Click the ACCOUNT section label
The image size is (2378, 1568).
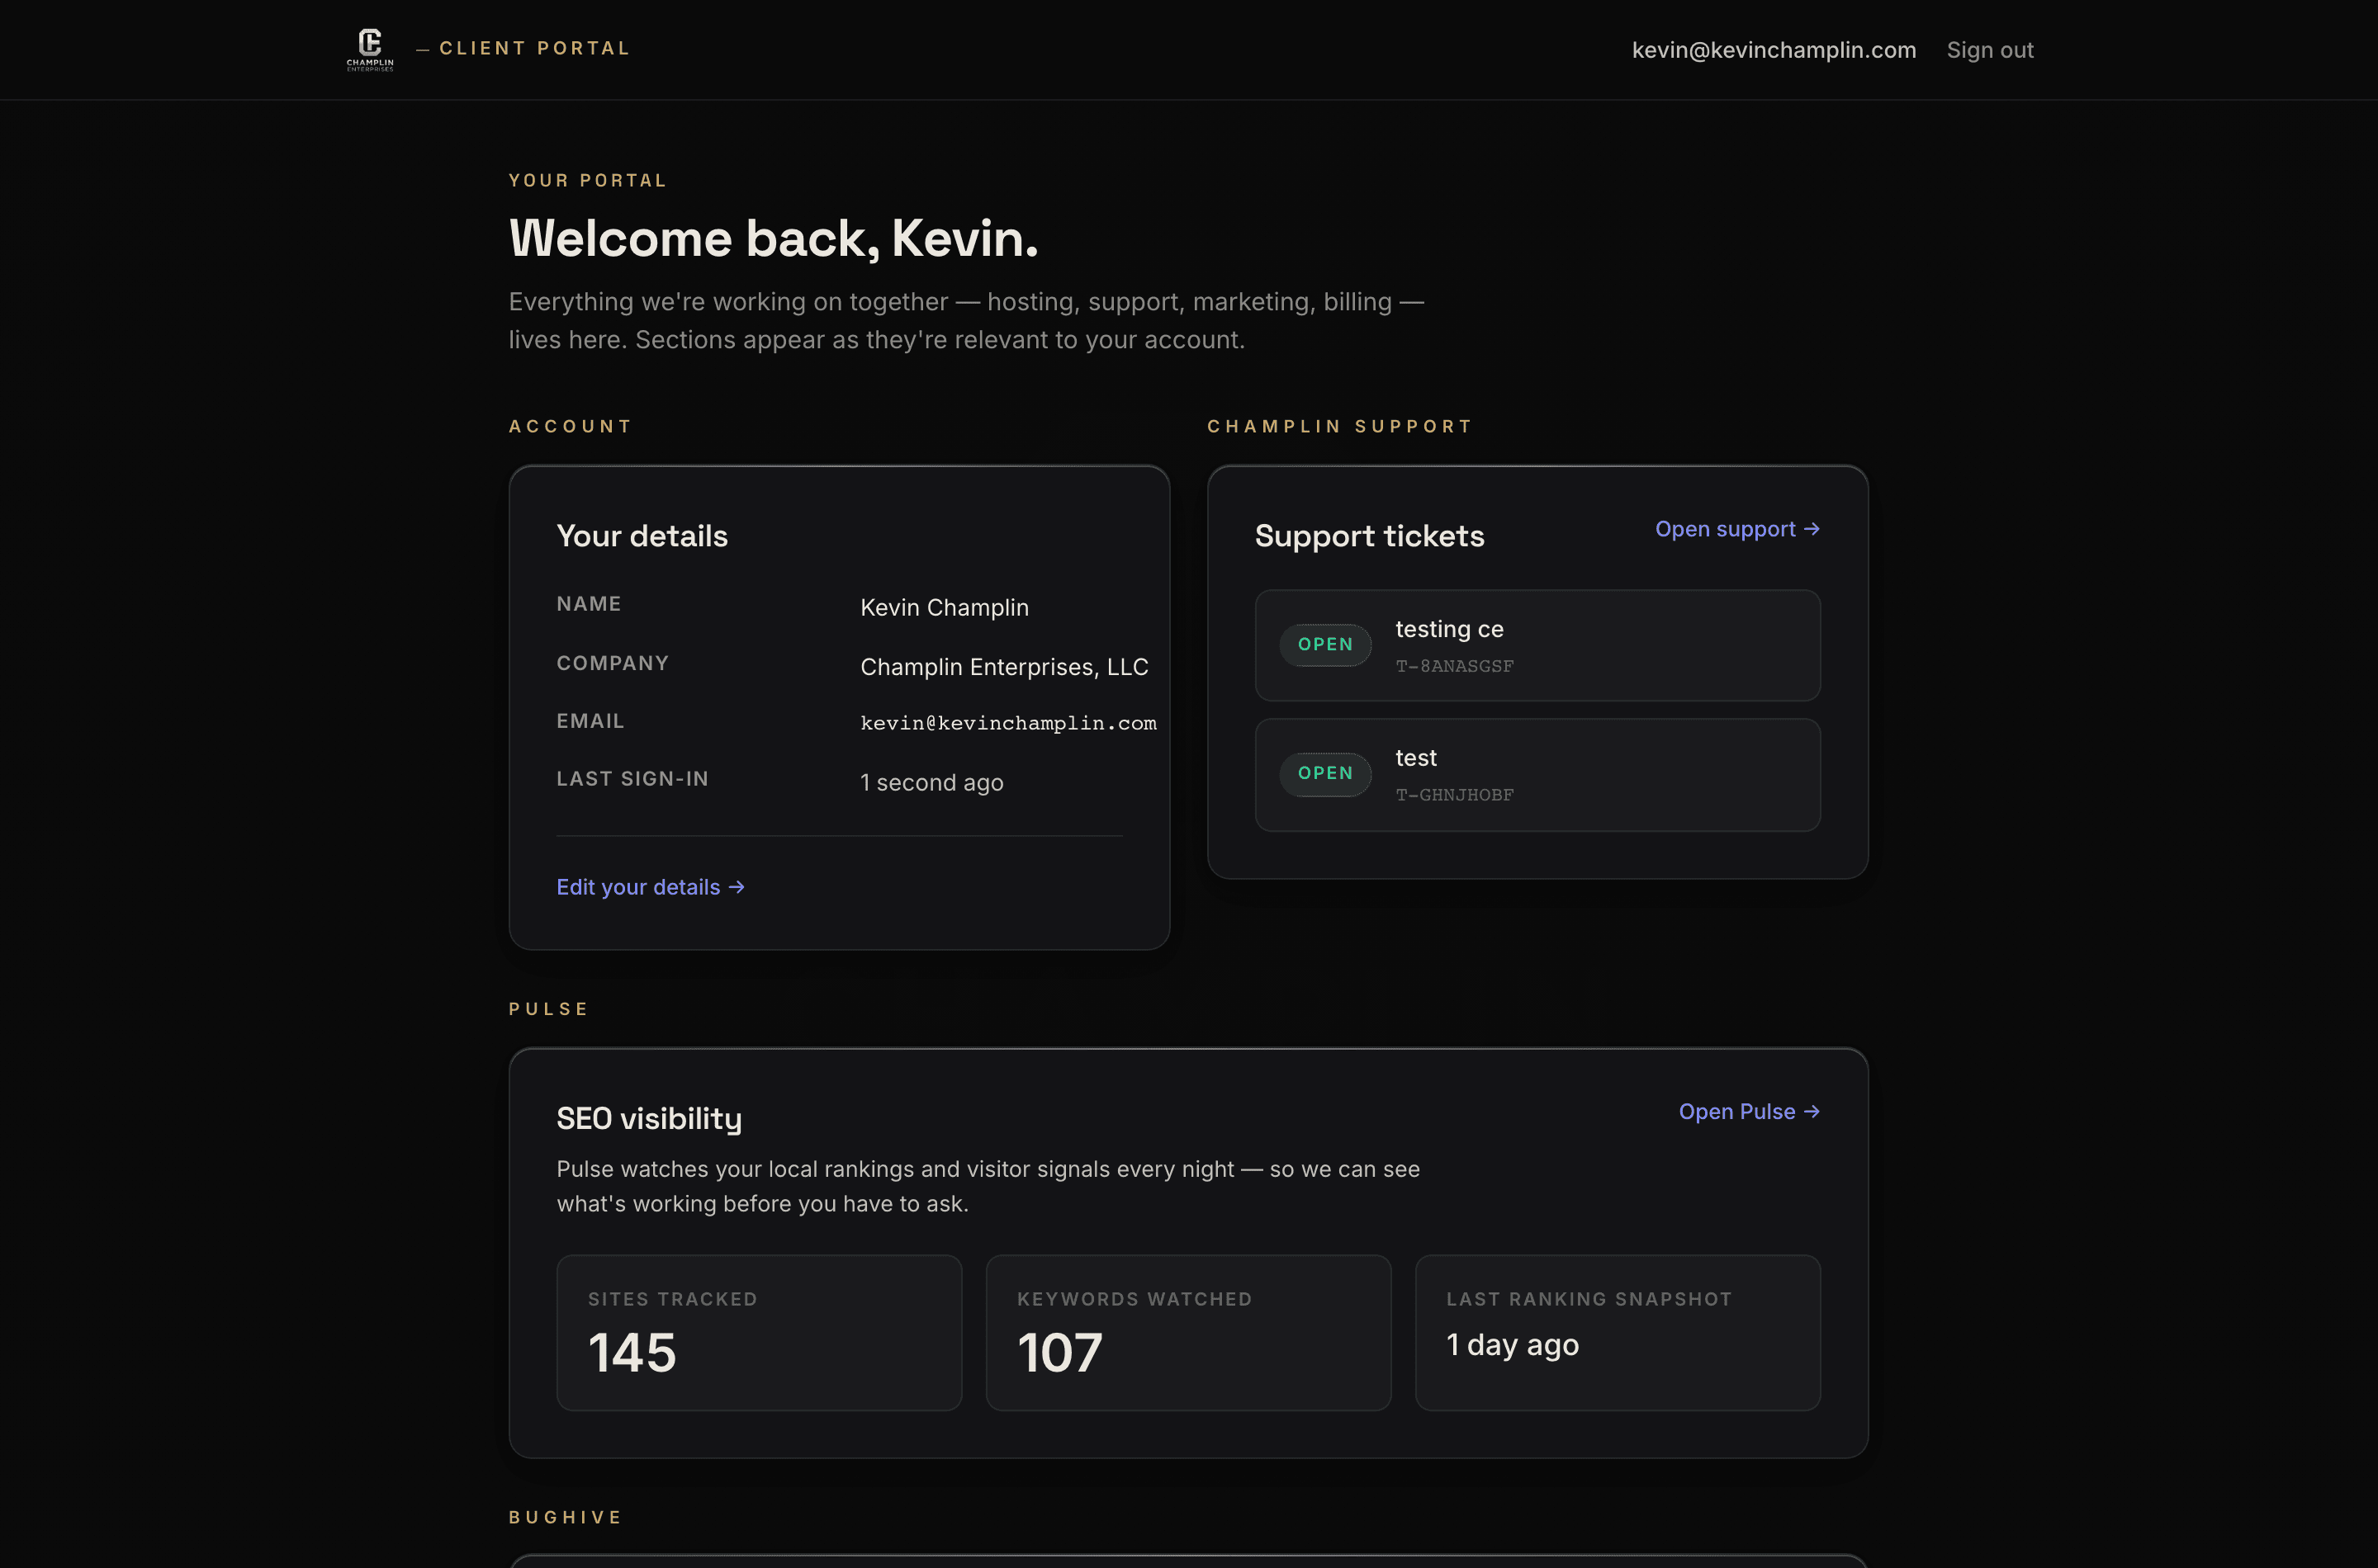(x=569, y=426)
